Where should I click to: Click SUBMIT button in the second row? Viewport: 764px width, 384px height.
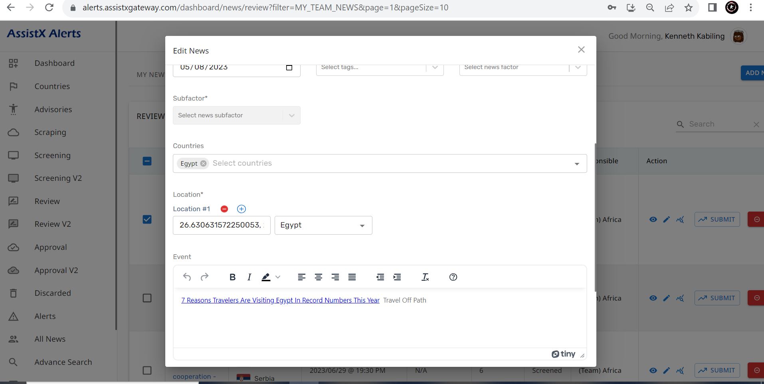click(x=717, y=298)
